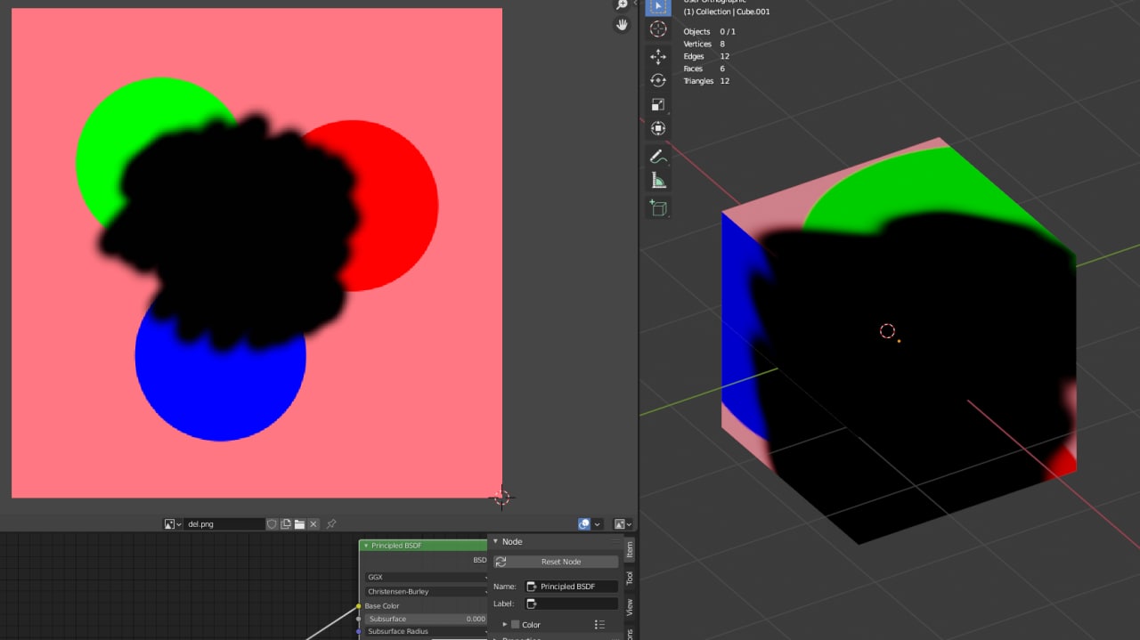Unlink del.png with the X icon
1140x640 pixels.
coord(313,524)
